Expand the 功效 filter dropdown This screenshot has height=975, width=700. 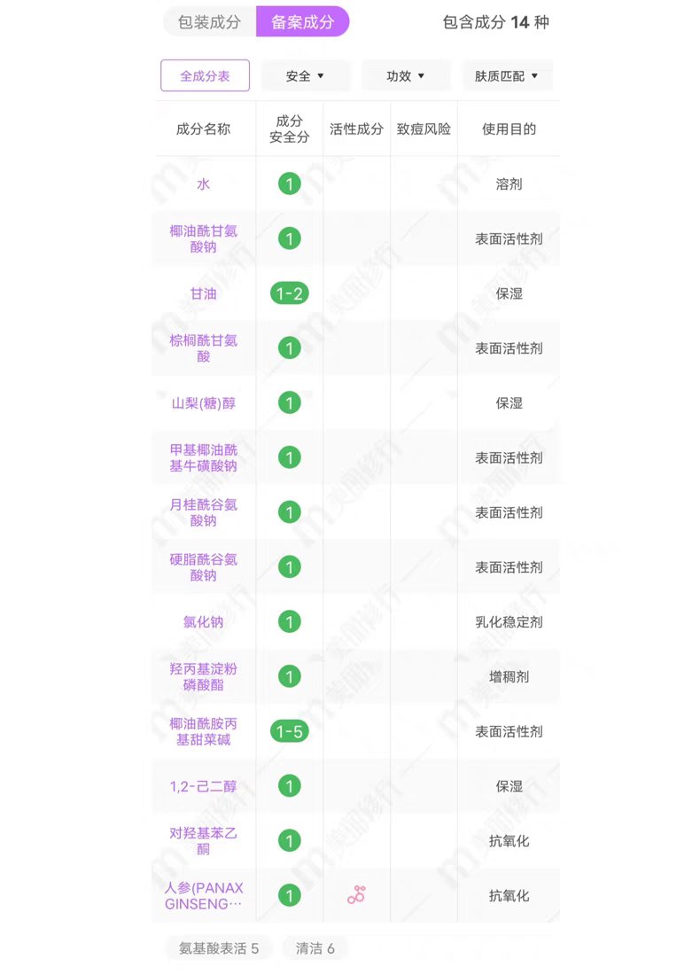tap(405, 76)
